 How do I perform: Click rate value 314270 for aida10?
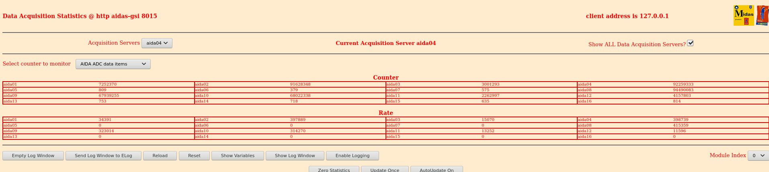click(298, 131)
